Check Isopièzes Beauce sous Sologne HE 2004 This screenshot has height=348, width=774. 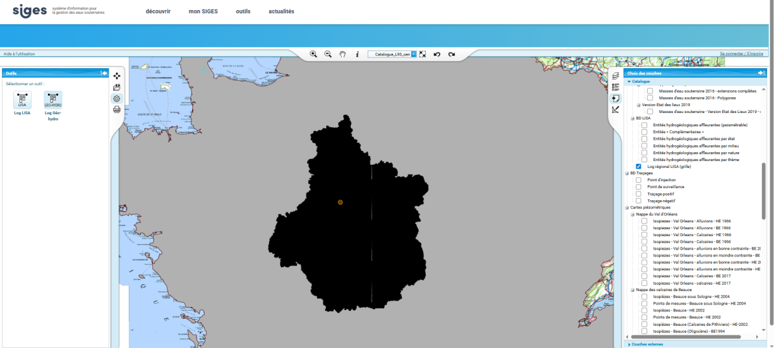point(644,296)
